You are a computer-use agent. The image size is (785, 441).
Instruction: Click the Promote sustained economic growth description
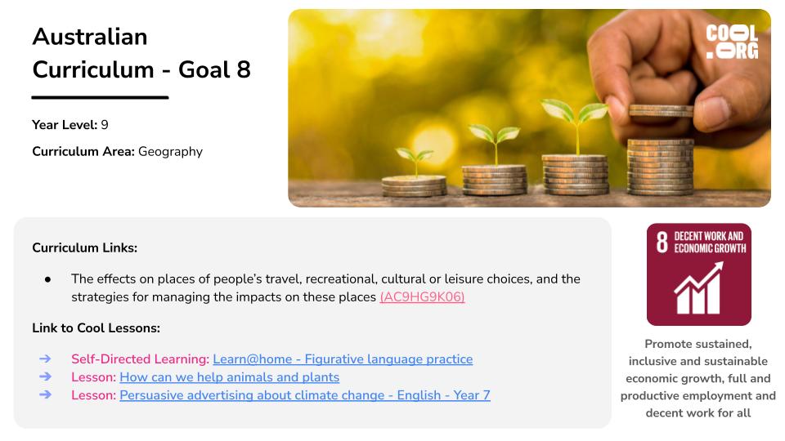[698, 378]
